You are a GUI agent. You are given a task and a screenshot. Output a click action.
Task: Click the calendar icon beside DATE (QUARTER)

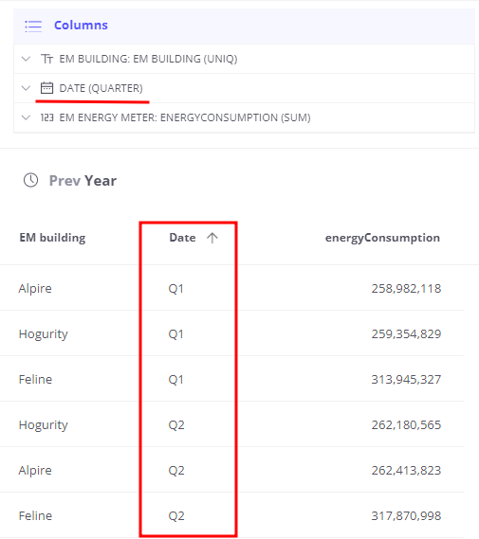(46, 88)
